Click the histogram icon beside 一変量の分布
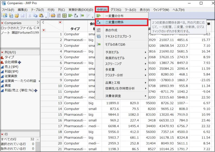215x152 pixels. point(99,16)
